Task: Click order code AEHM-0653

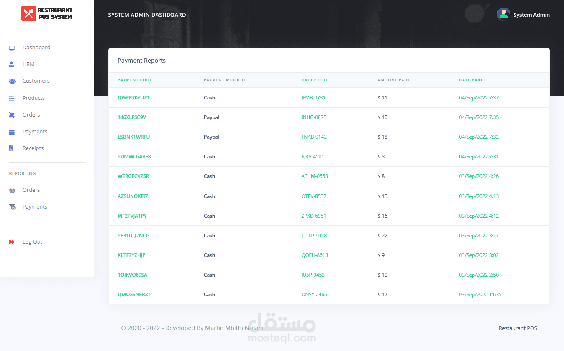Action: coord(315,176)
